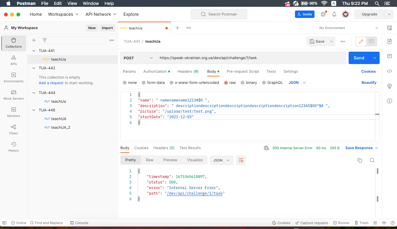
Task: Click plus icon to create new collection
Action: [x=34, y=40]
